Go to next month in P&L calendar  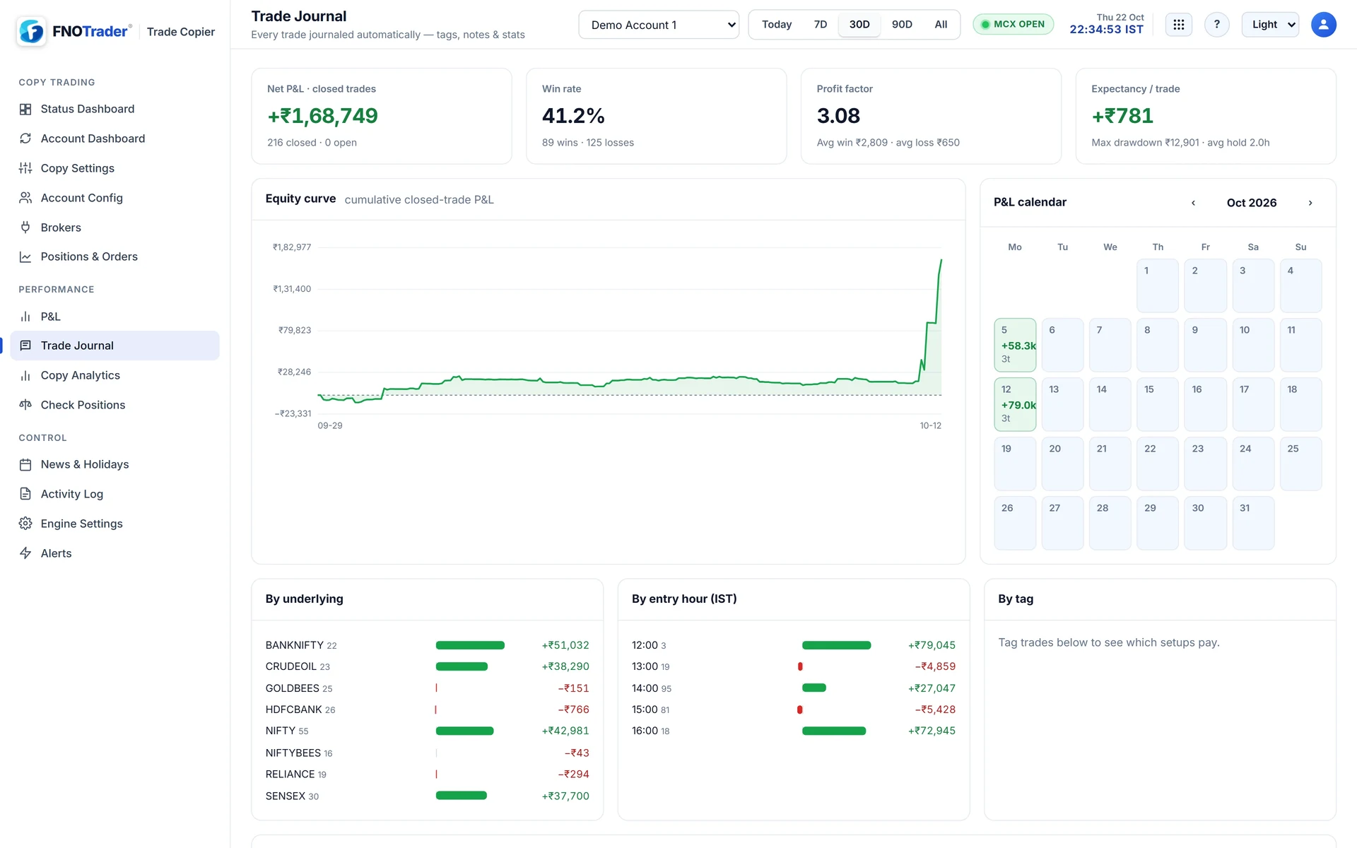1310,203
